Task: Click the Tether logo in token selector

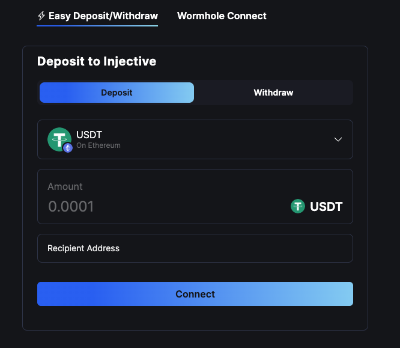Action: [59, 139]
